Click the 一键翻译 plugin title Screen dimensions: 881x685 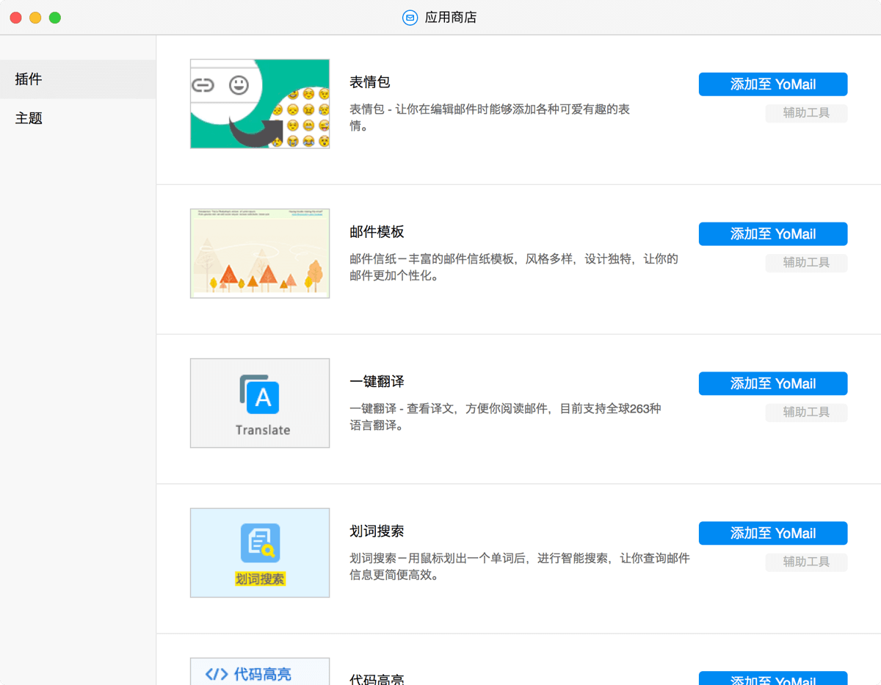click(377, 382)
